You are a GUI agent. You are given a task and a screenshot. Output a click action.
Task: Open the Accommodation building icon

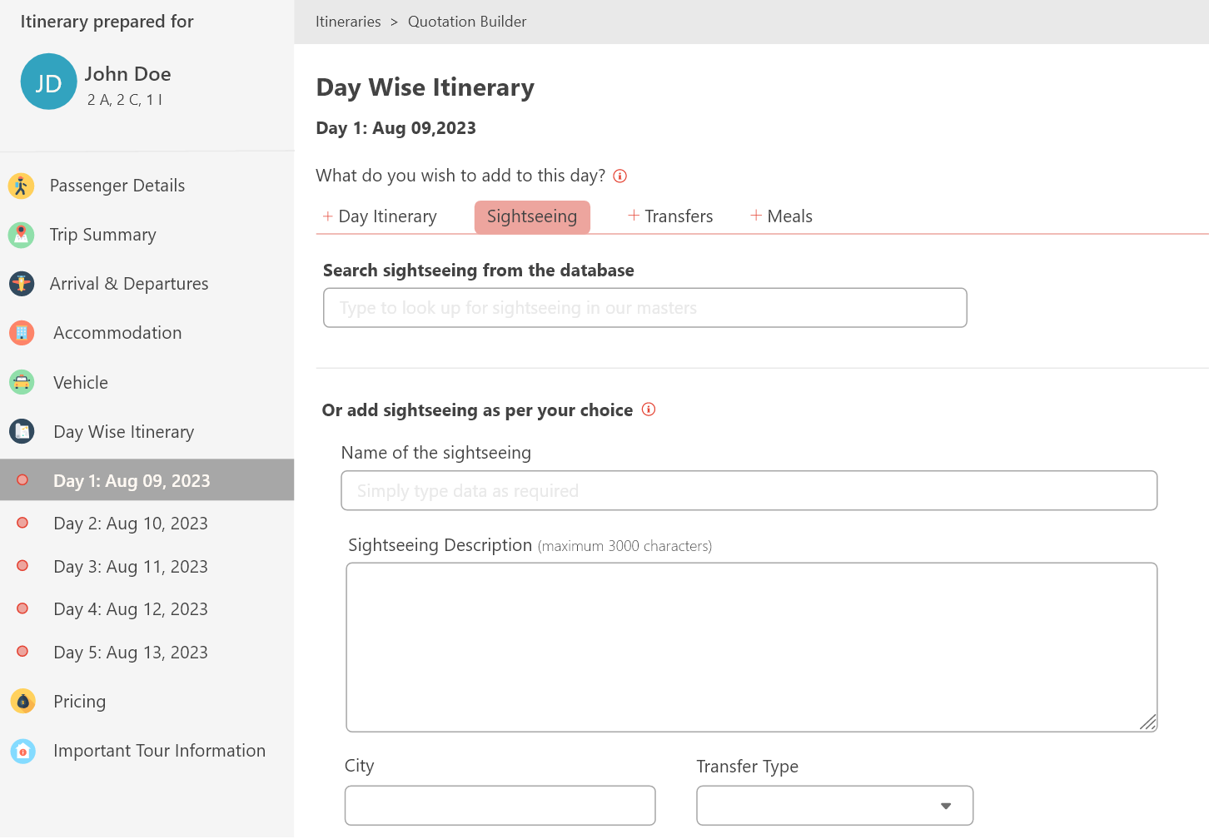click(21, 332)
